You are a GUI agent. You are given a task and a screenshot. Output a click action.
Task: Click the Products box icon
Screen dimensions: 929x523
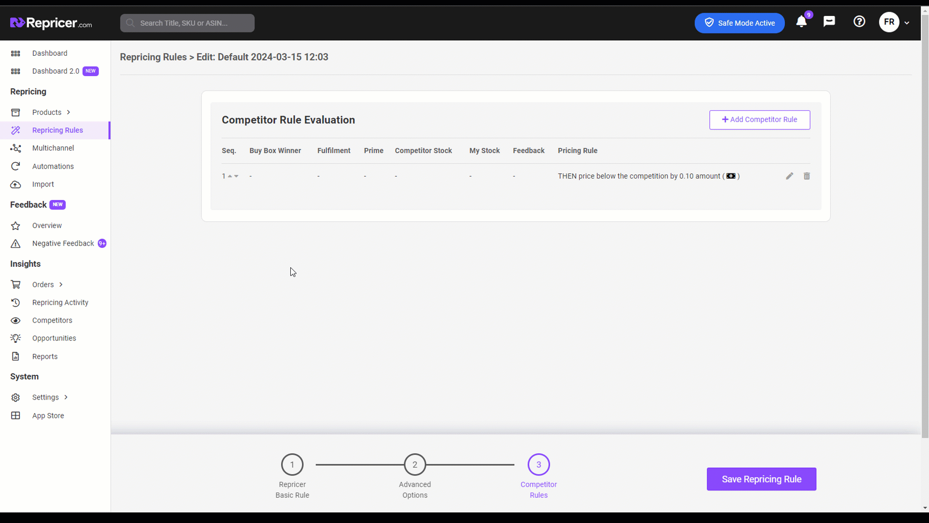pos(15,112)
